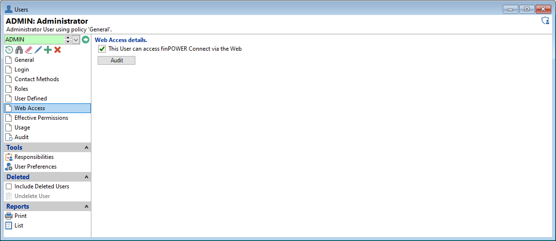Open the Effective Permissions page
This screenshot has height=241, width=556.
(x=47, y=118)
